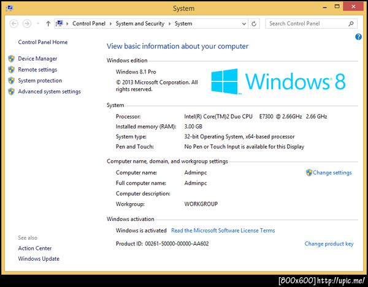Read the Microsoft Software License Terms
The width and height of the screenshot is (368, 287).
pyautogui.click(x=223, y=230)
